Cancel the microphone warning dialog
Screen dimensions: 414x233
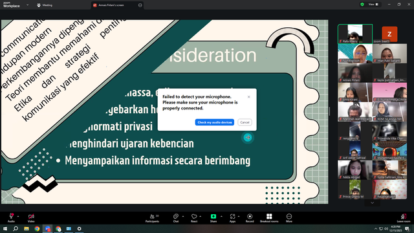pos(245,122)
